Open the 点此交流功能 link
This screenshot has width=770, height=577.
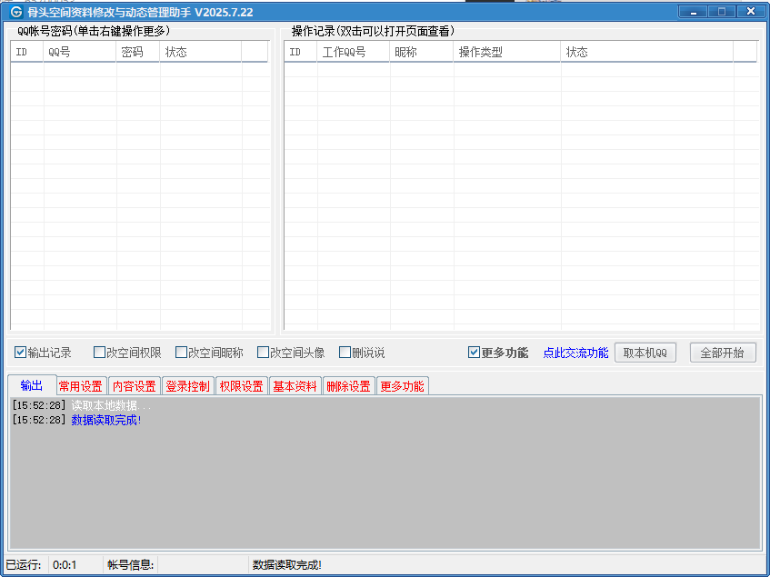[x=575, y=353]
